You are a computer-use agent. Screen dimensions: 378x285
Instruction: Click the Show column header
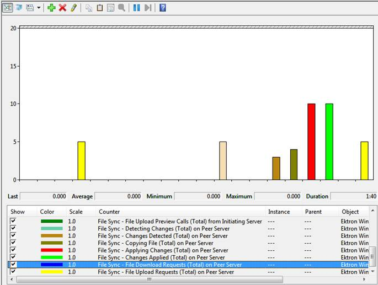click(x=18, y=212)
